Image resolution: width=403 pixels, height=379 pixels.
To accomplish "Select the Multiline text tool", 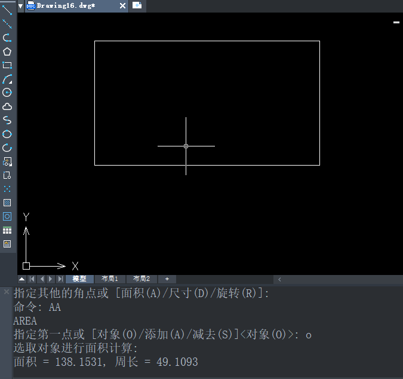I will click(7, 244).
